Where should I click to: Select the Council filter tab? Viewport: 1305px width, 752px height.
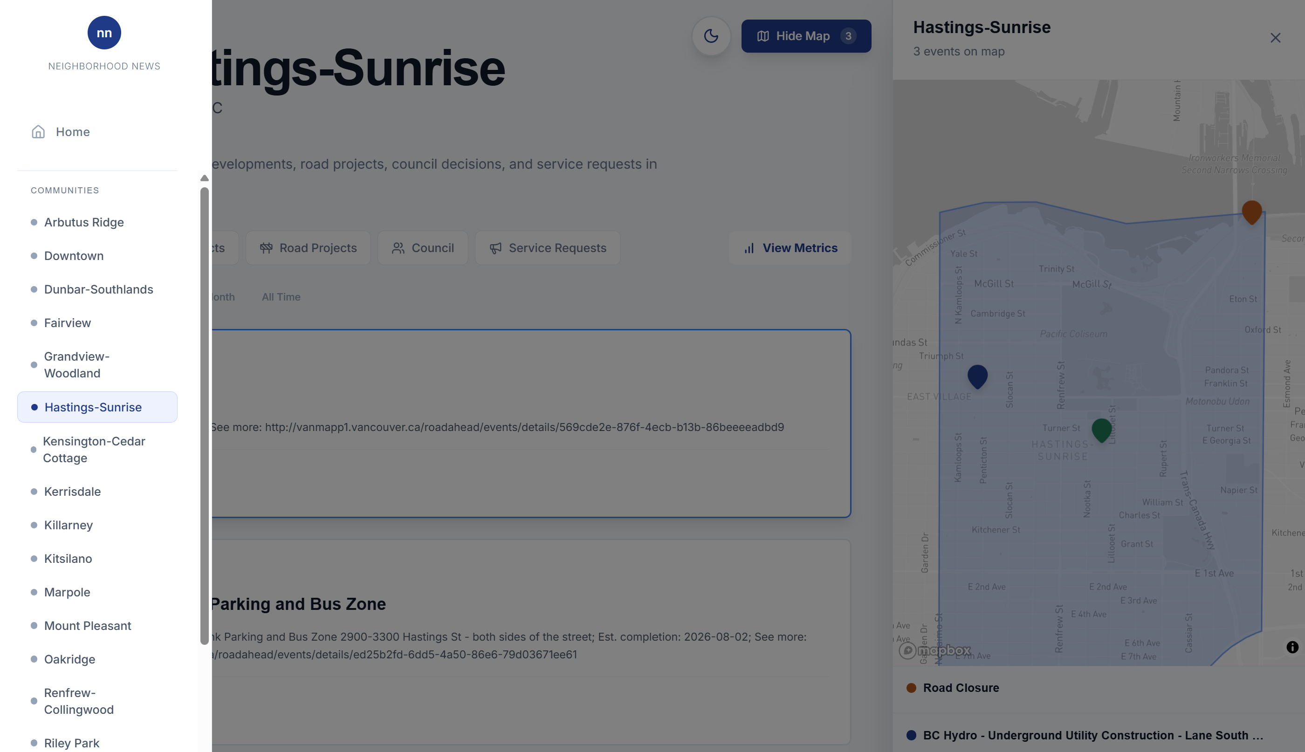423,248
